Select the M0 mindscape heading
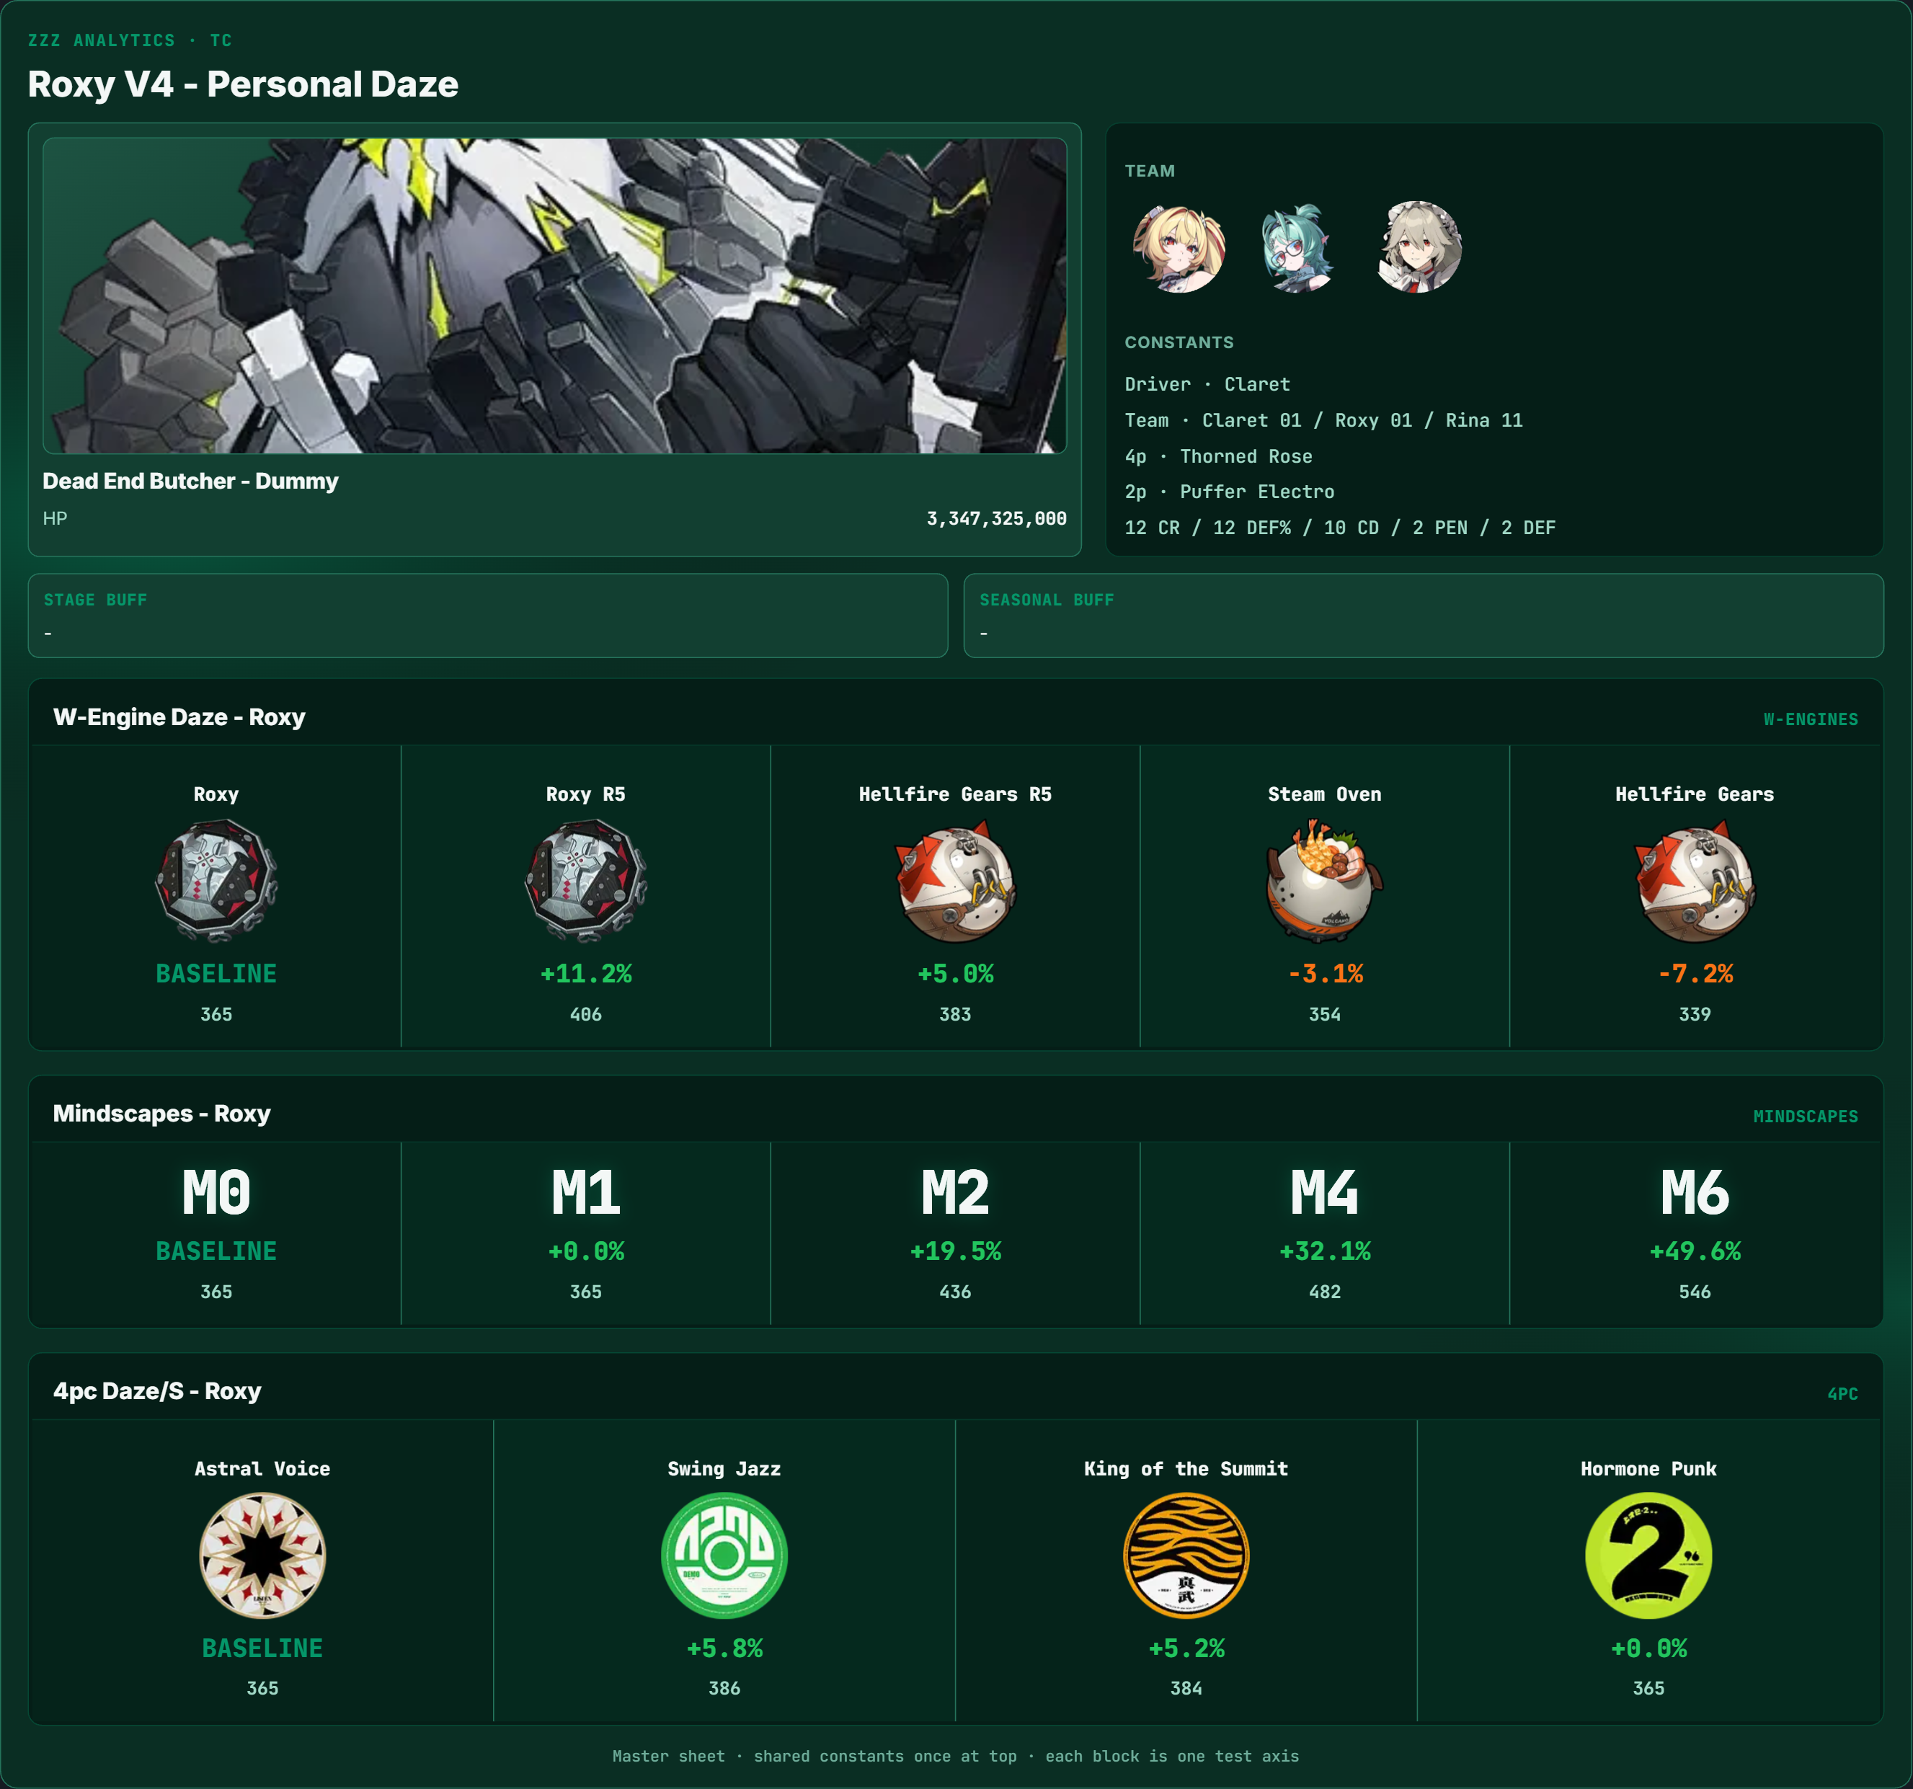Image resolution: width=1913 pixels, height=1789 pixels. (x=216, y=1194)
